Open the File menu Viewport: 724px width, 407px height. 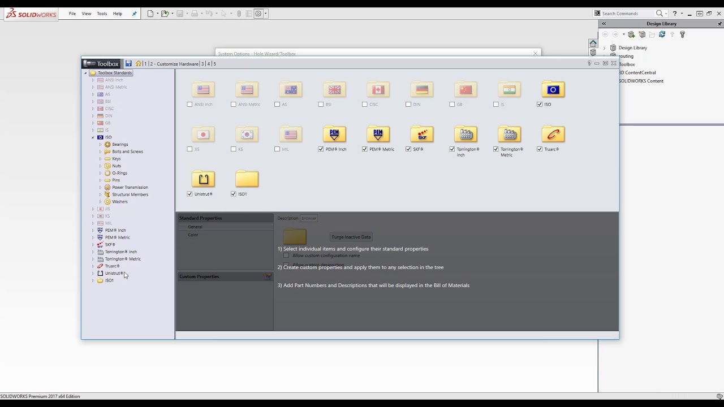[x=72, y=14]
